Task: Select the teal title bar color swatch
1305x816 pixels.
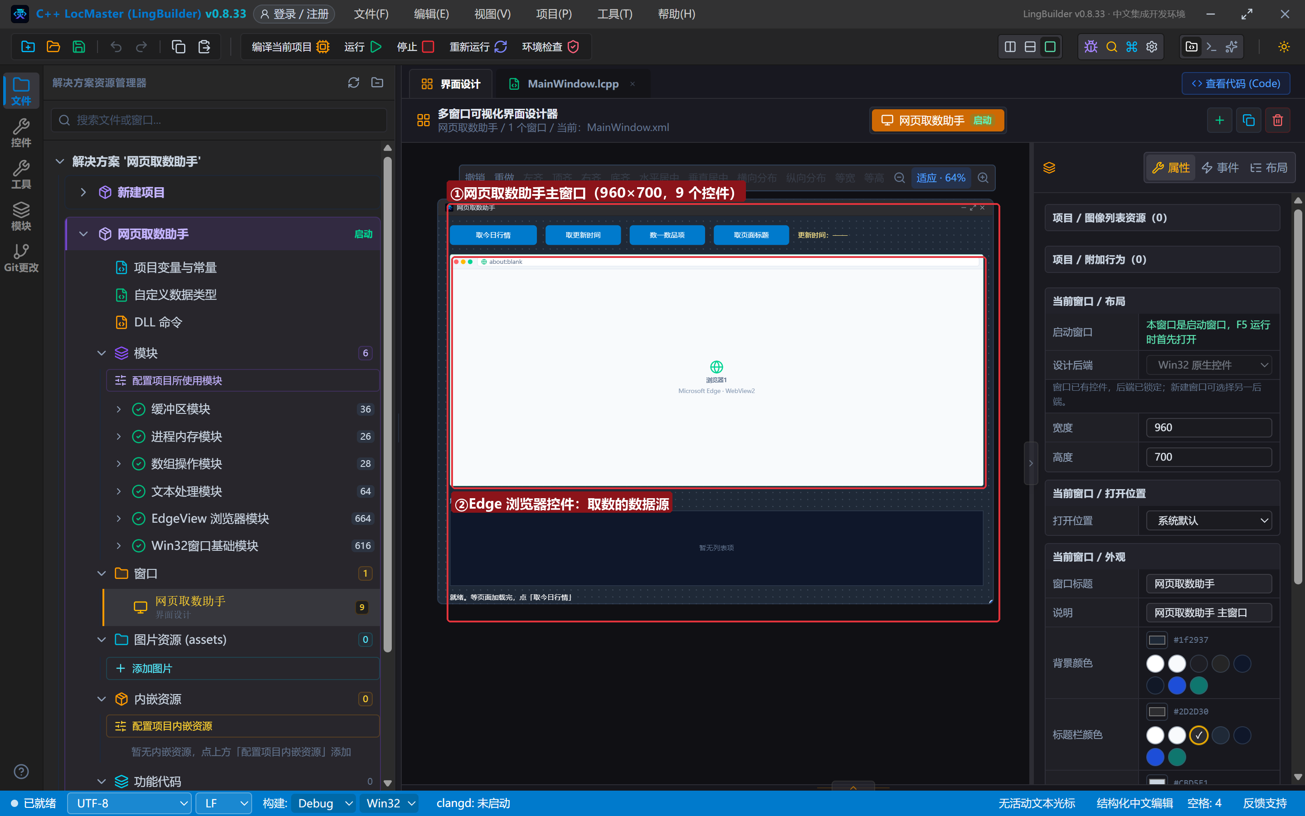Action: 1177,757
